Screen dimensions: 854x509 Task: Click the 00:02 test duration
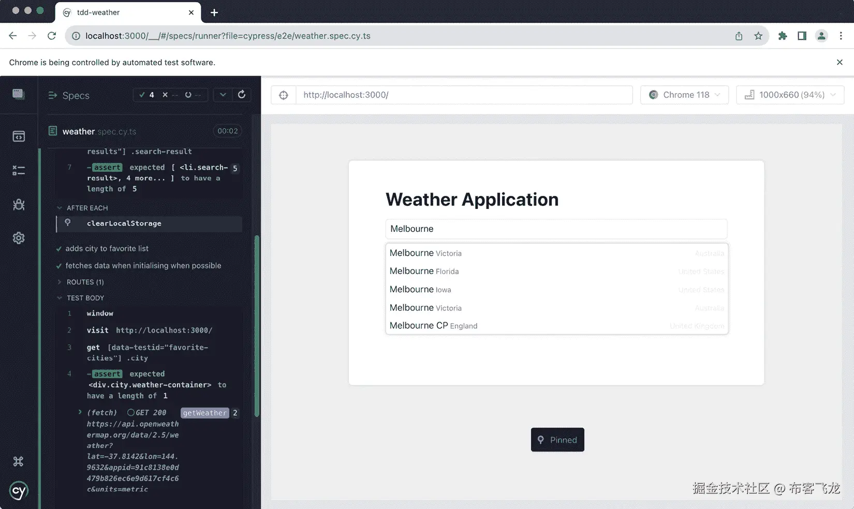228,131
